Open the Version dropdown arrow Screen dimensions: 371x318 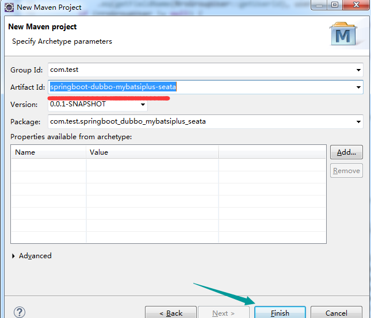point(143,105)
